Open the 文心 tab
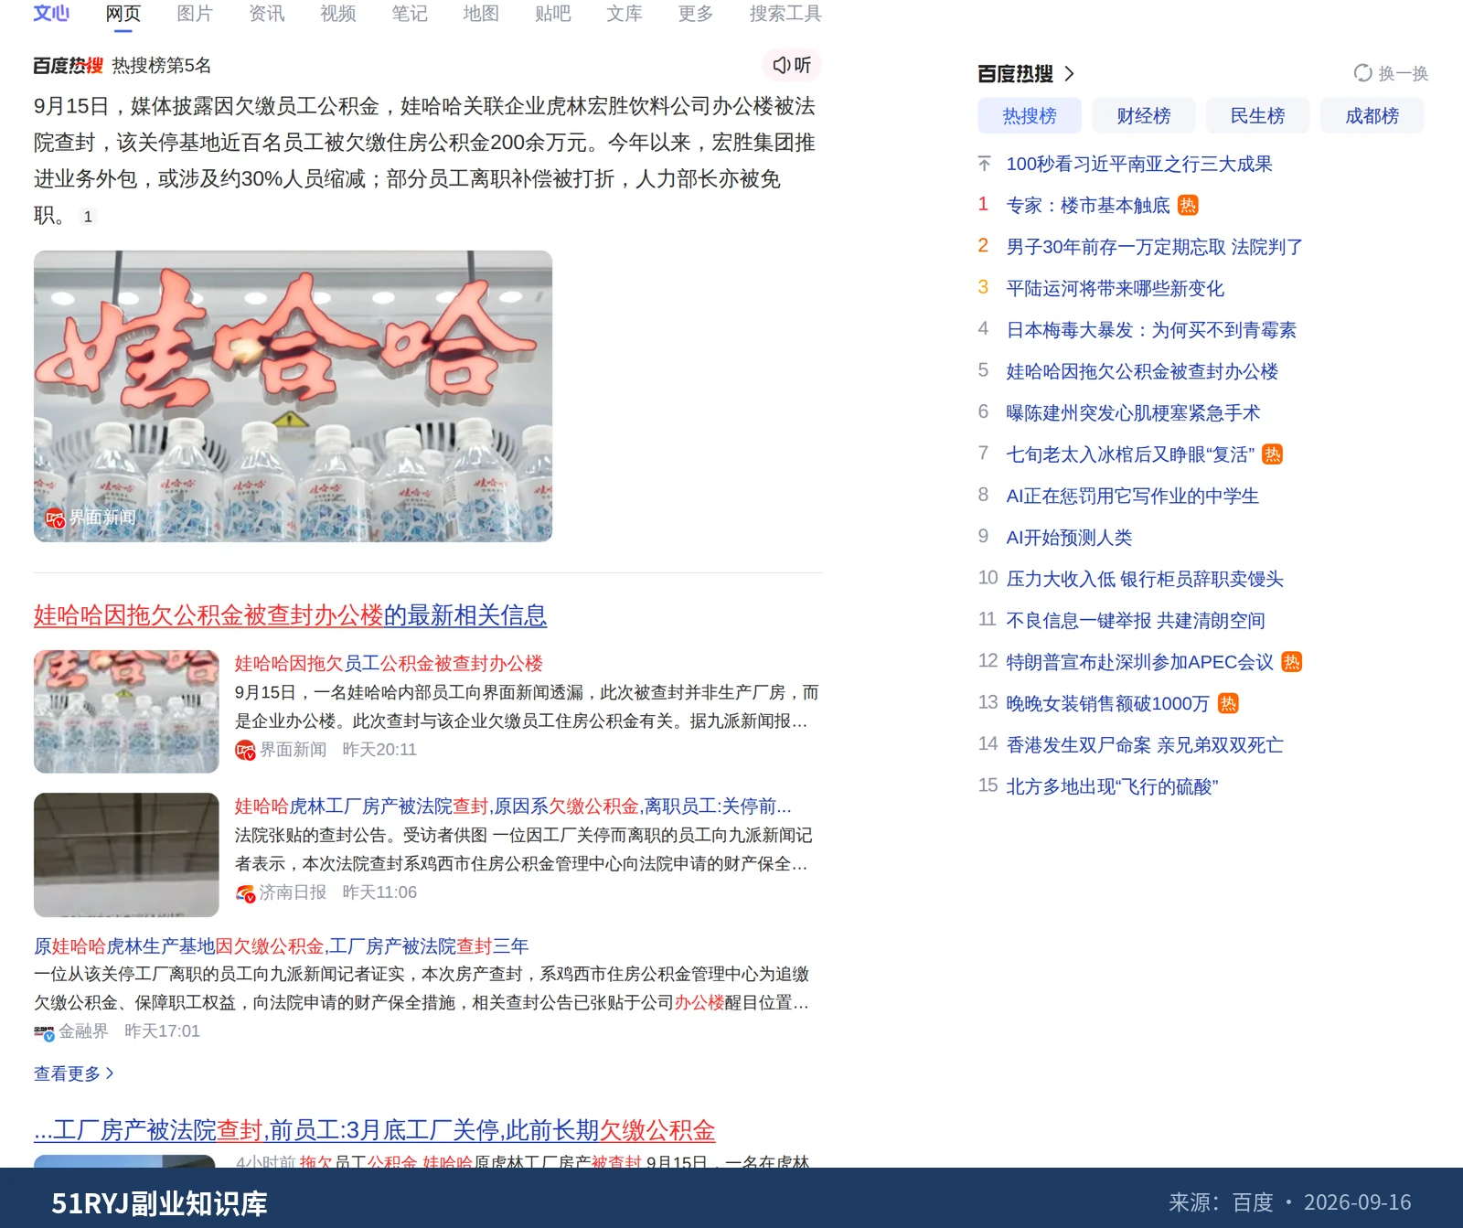The height and width of the screenshot is (1228, 1463). click(51, 14)
